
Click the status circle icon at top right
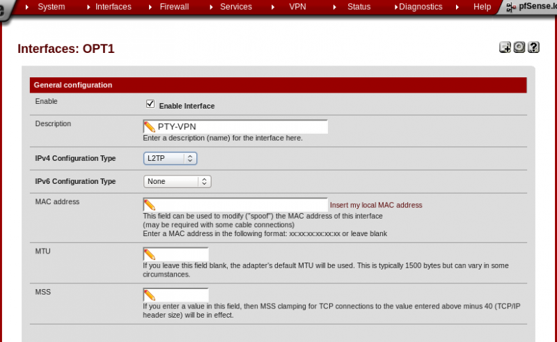pos(519,47)
